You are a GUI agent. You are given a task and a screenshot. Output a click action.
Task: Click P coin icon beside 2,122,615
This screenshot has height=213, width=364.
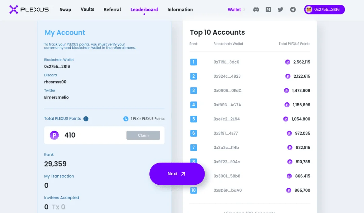click(x=288, y=76)
